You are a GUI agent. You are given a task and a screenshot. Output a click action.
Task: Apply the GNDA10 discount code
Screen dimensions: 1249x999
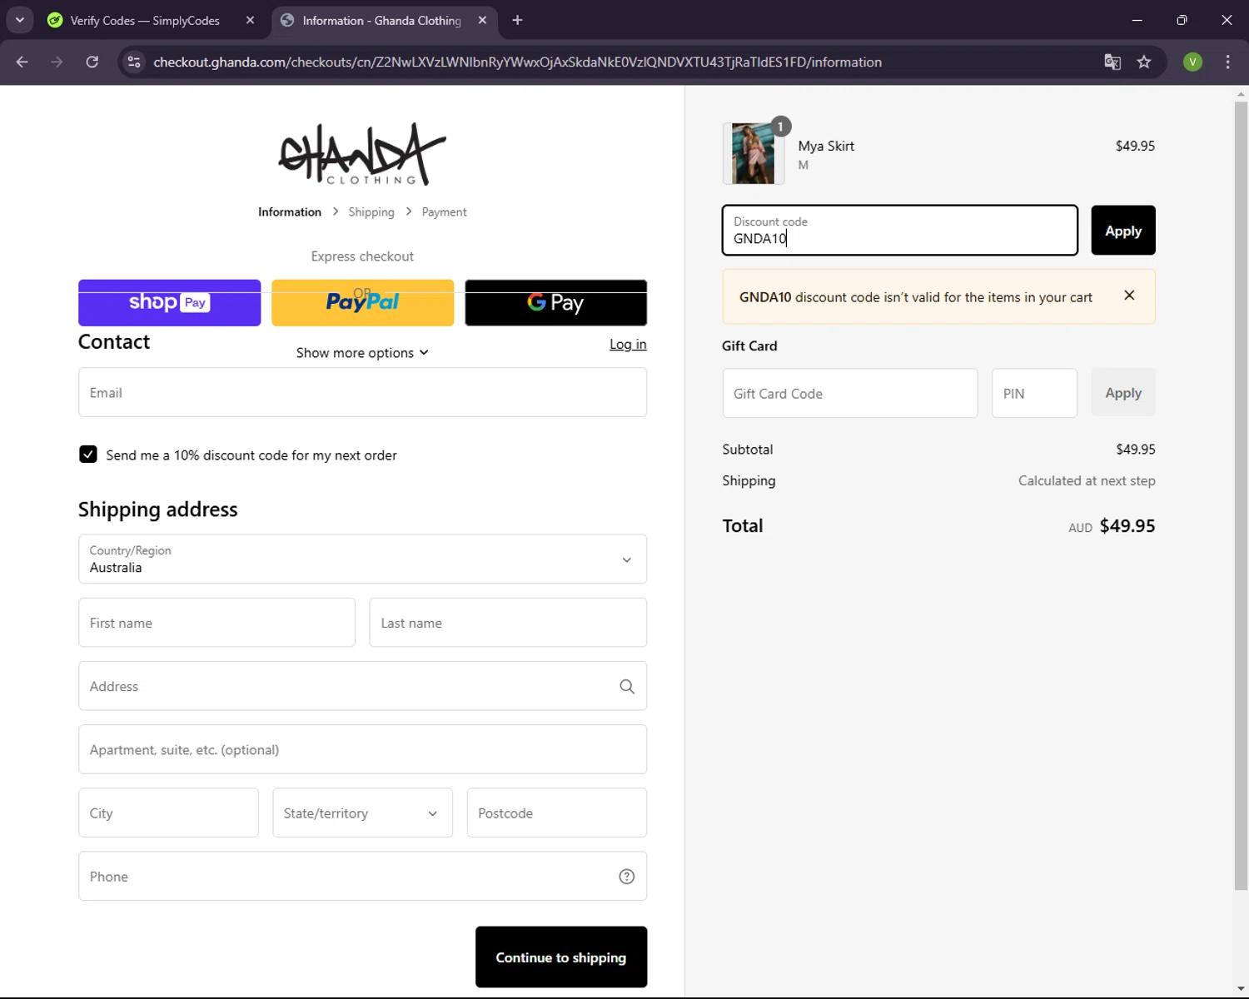point(1122,231)
